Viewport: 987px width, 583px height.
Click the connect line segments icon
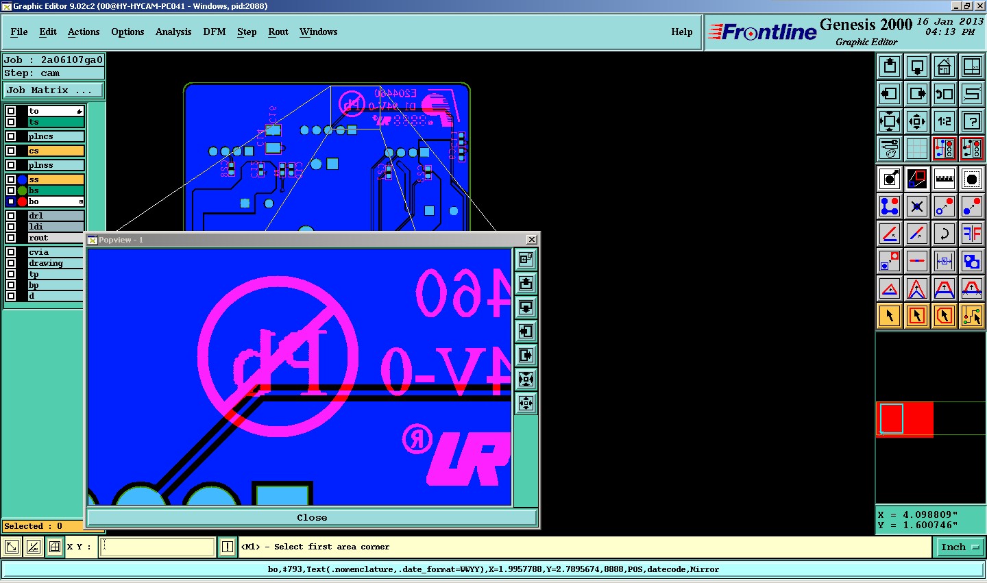pos(890,206)
